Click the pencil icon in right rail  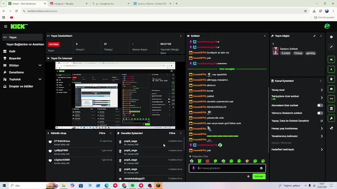pyautogui.click(x=331, y=47)
